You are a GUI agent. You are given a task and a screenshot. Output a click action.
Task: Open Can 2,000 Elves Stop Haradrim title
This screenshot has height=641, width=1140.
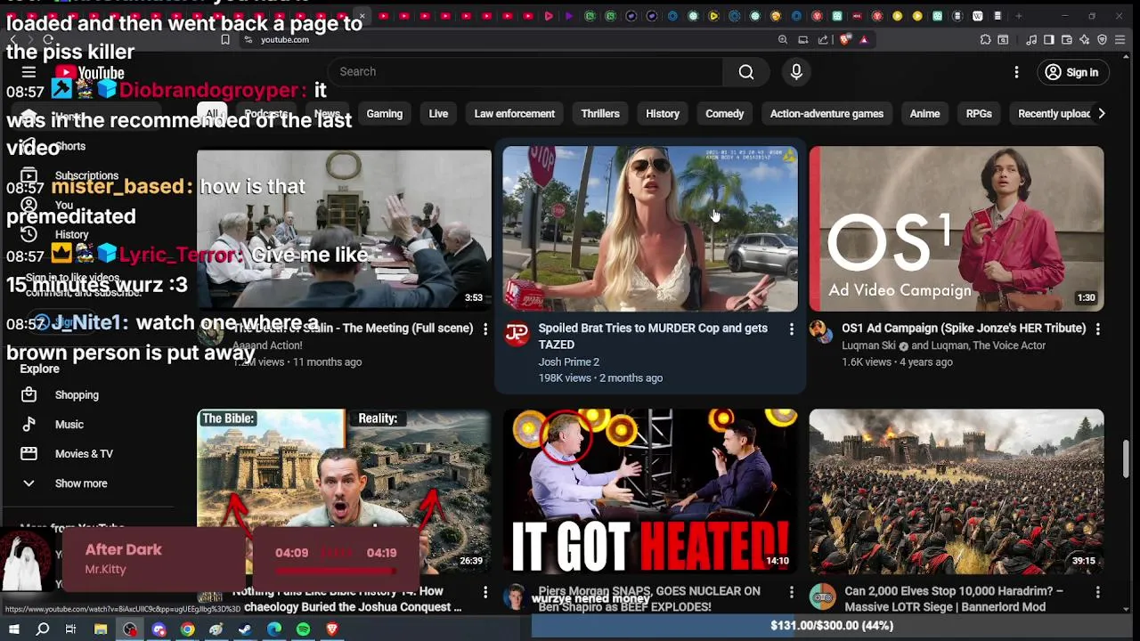[954, 599]
